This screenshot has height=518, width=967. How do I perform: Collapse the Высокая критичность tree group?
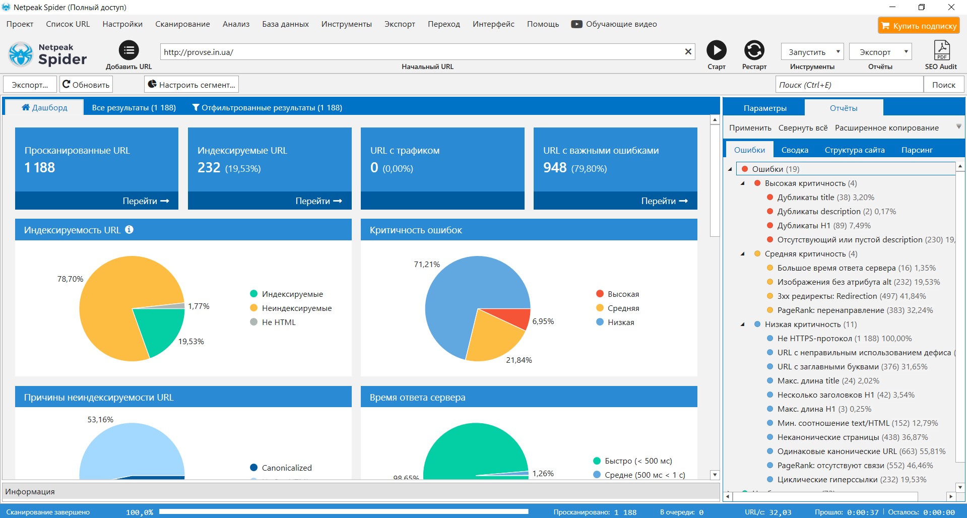pyautogui.click(x=742, y=183)
